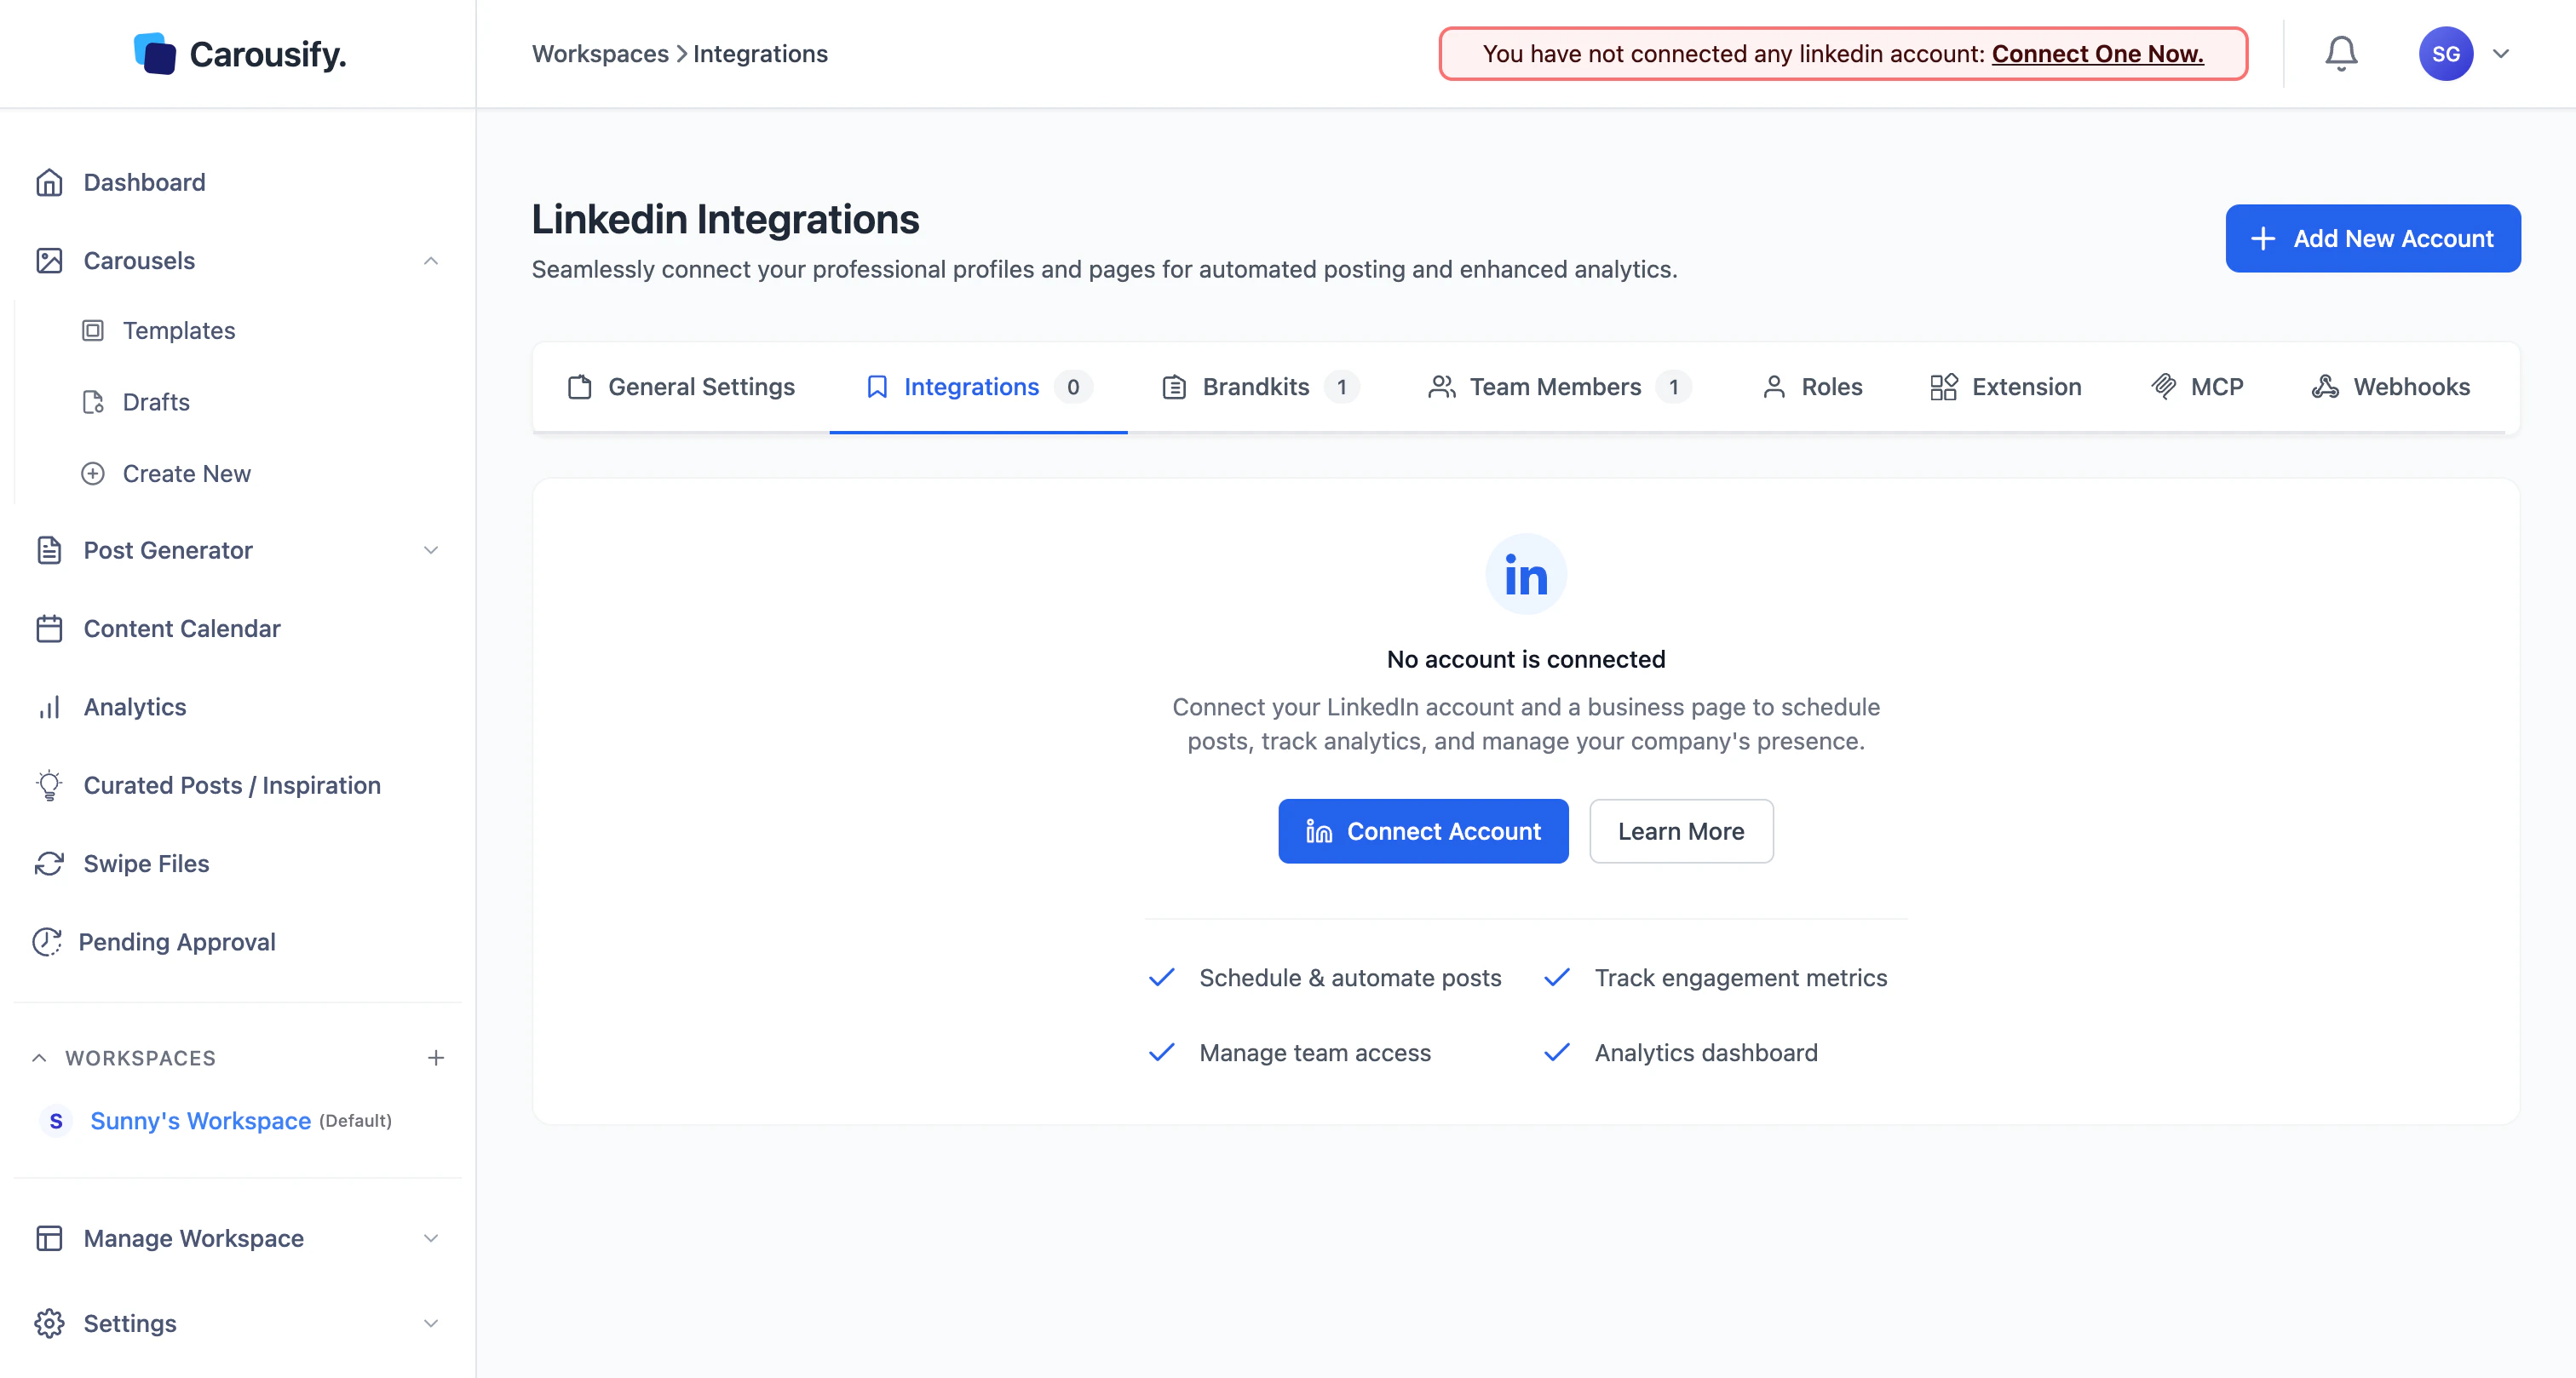The height and width of the screenshot is (1378, 2576).
Task: Open Drafts under Carousels
Action: point(156,402)
